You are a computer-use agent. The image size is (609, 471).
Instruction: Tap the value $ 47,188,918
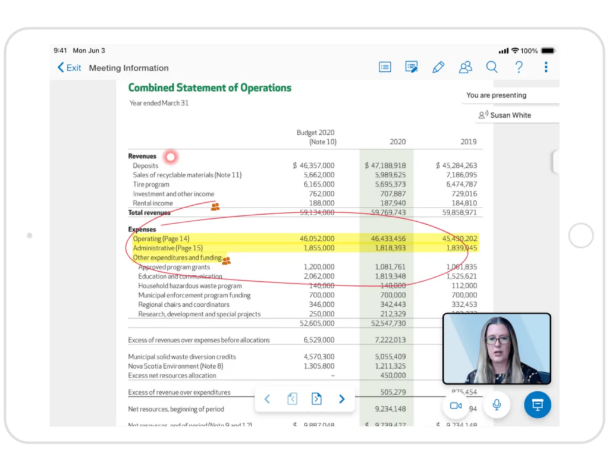[385, 165]
